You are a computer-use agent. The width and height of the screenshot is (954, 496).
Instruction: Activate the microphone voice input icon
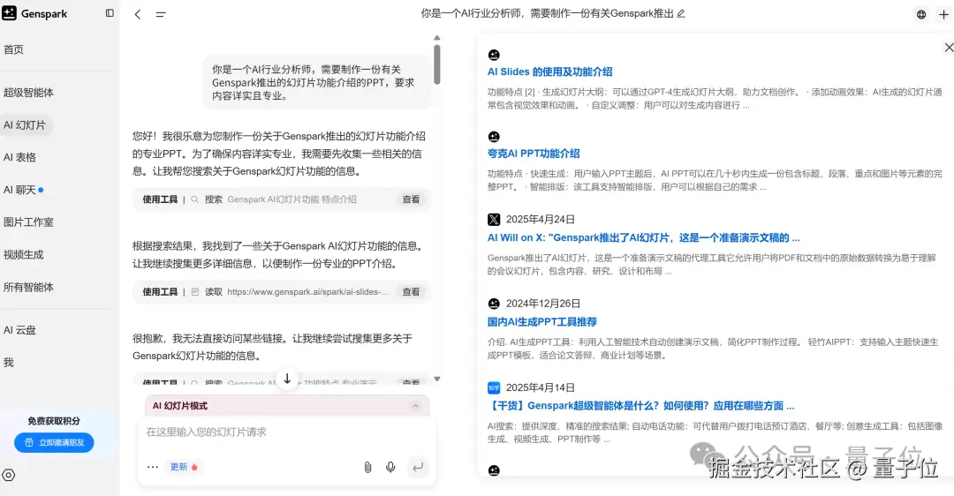[390, 467]
